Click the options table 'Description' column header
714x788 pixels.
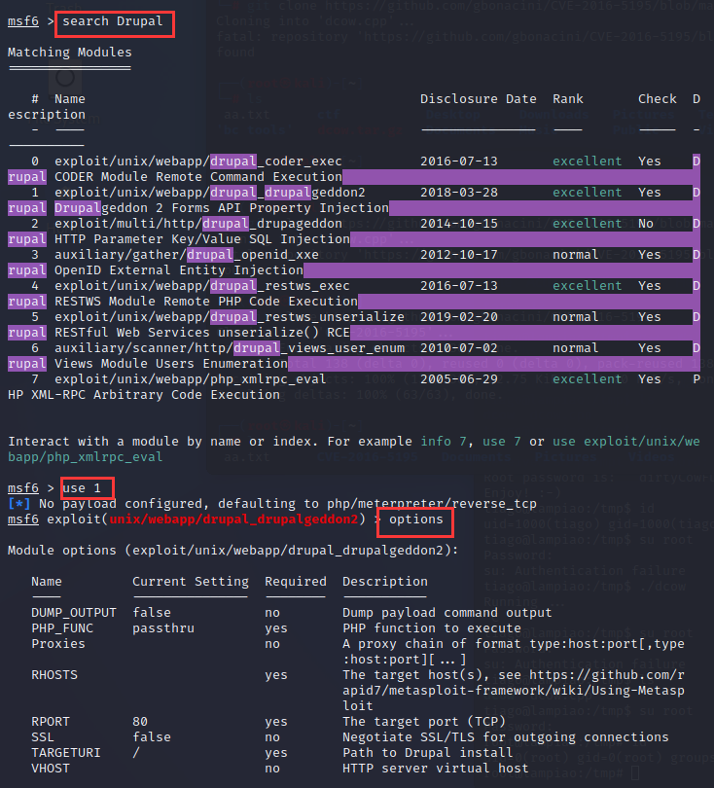385,582
